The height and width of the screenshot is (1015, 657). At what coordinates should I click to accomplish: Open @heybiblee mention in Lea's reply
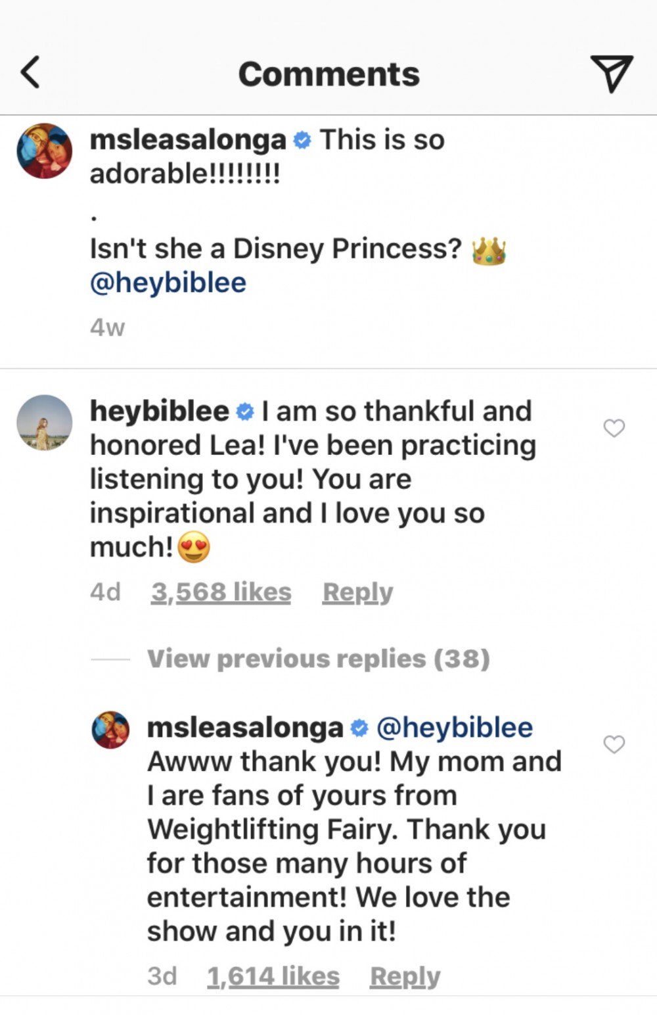(454, 728)
